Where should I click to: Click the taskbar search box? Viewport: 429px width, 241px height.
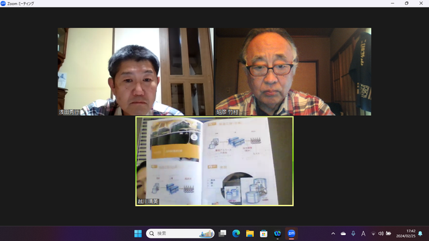[x=180, y=234]
